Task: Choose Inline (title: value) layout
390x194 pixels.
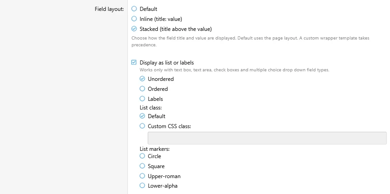Action: coord(134,19)
